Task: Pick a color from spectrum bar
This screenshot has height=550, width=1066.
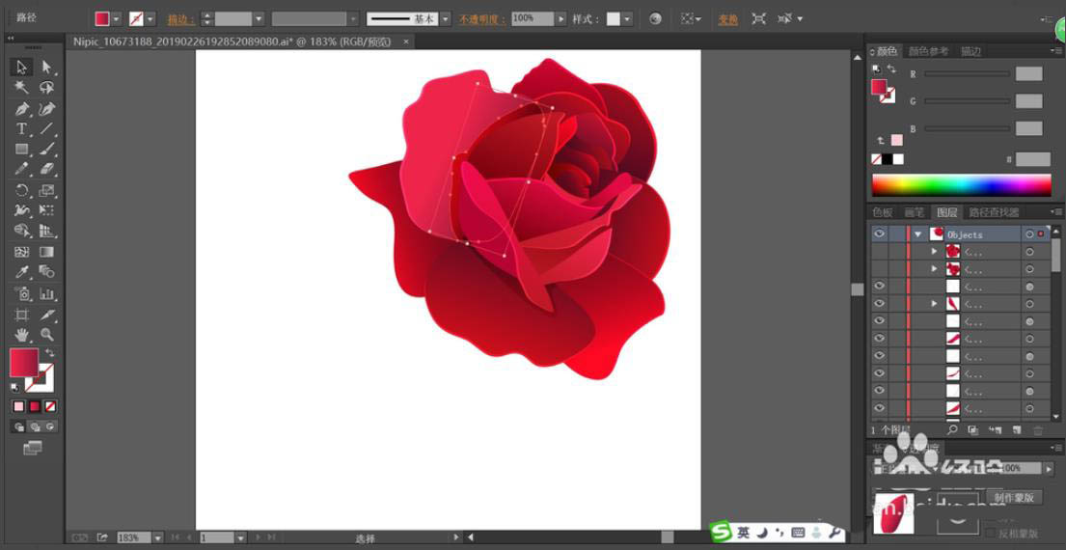Action: pos(961,185)
